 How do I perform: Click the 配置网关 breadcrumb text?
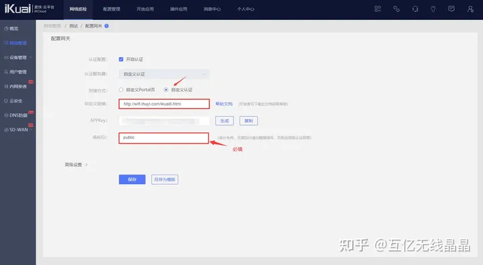[x=94, y=26]
